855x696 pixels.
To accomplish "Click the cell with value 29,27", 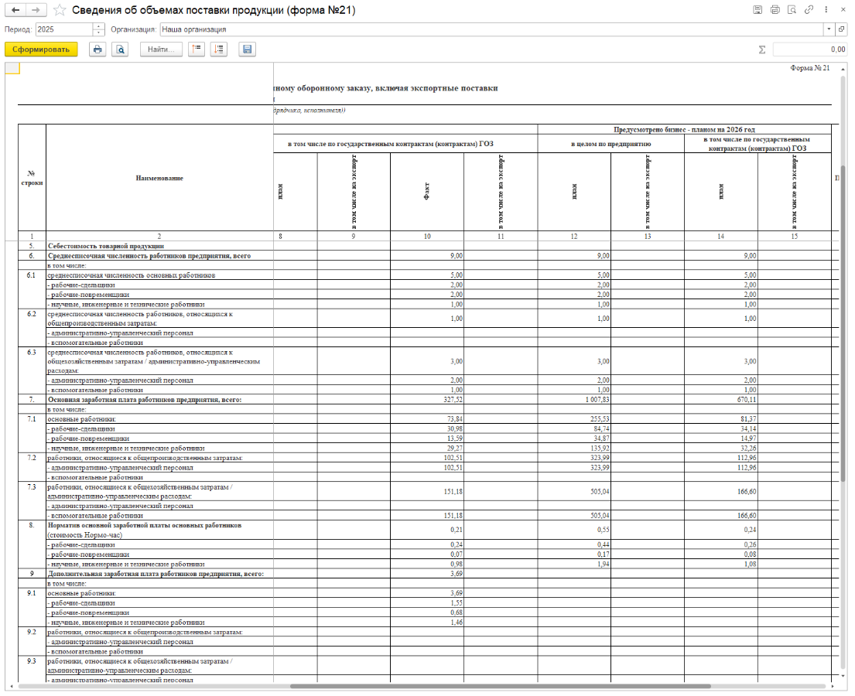I will (x=427, y=448).
